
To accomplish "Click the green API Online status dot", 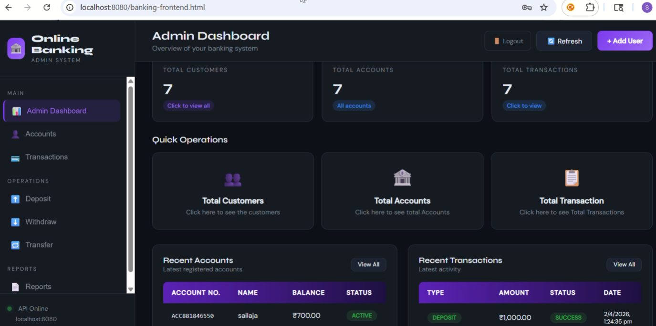I will [x=10, y=309].
